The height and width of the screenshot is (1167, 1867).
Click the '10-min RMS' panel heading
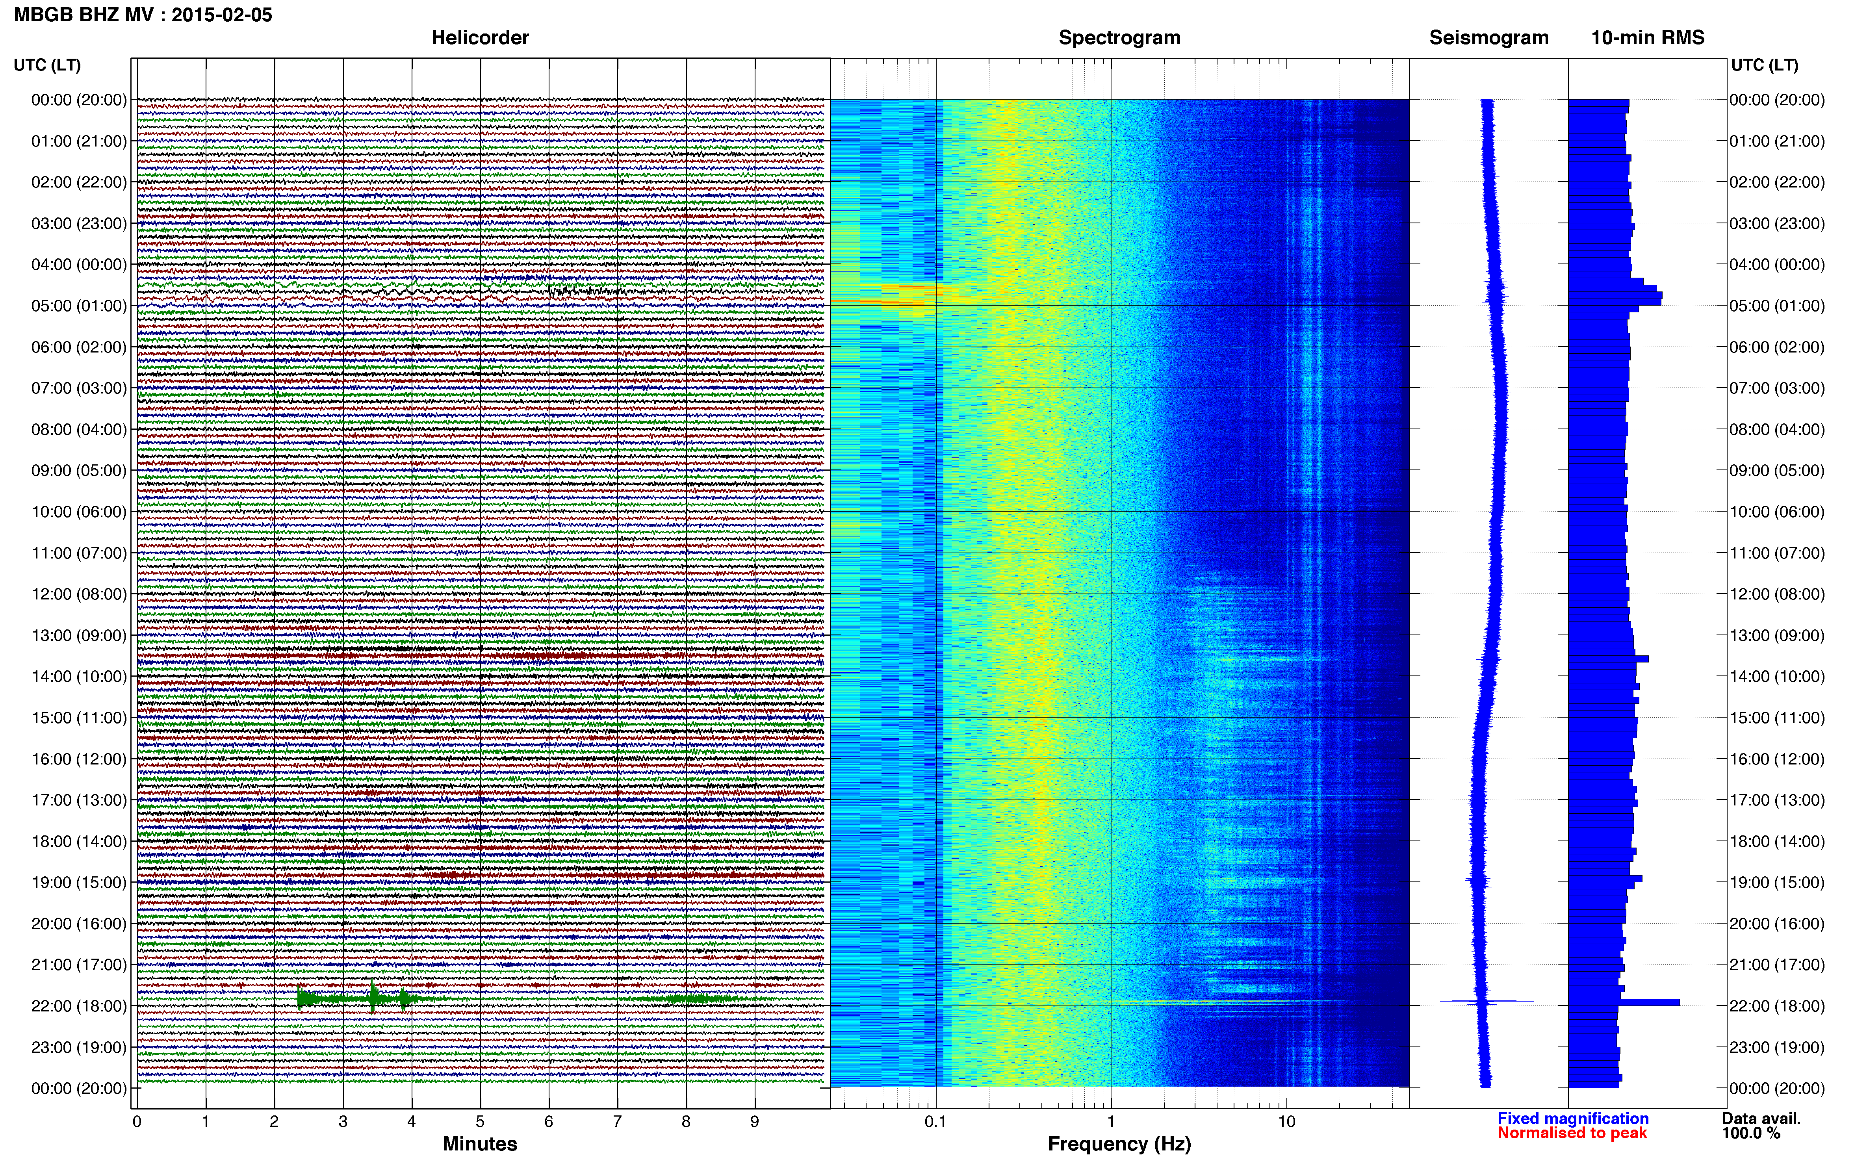[1648, 37]
